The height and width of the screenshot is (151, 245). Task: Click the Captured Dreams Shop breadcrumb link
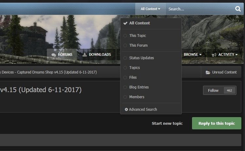click(48, 72)
